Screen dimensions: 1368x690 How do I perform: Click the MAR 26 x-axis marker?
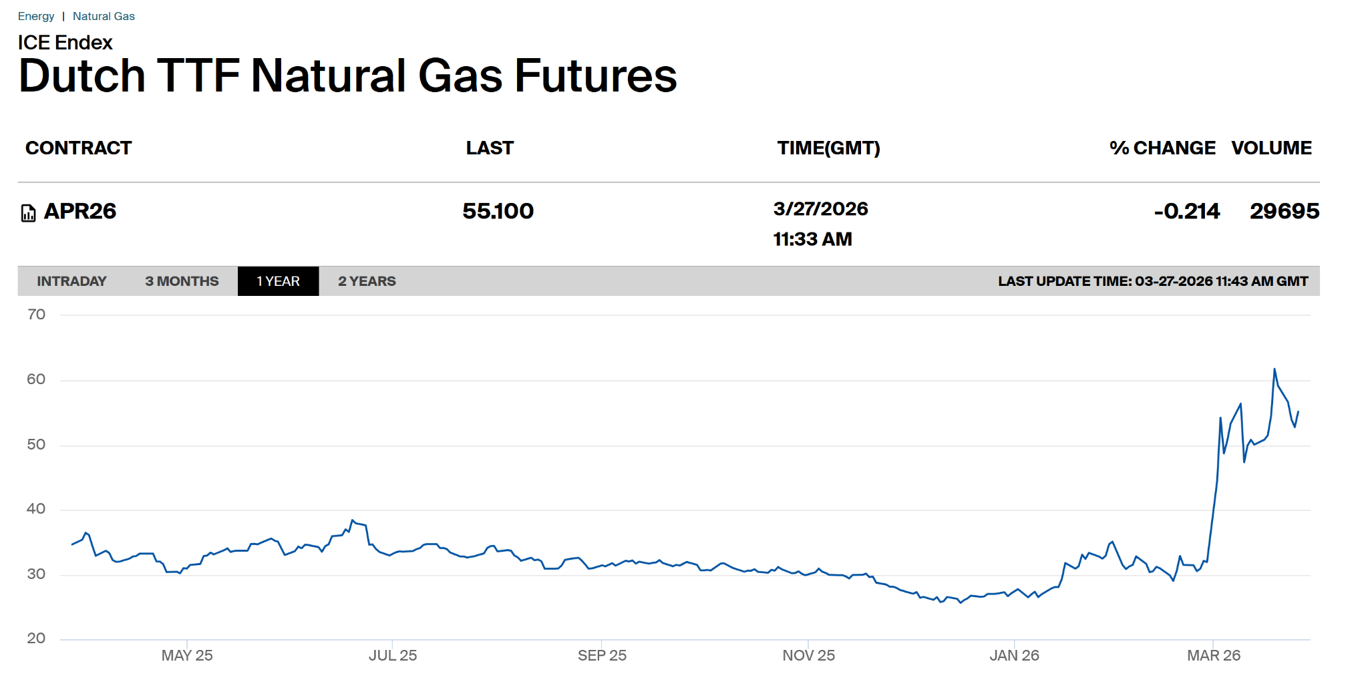click(1213, 655)
